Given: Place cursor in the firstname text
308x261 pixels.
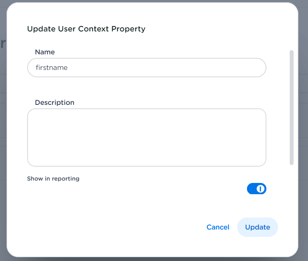Looking at the screenshot, I should pos(52,68).
